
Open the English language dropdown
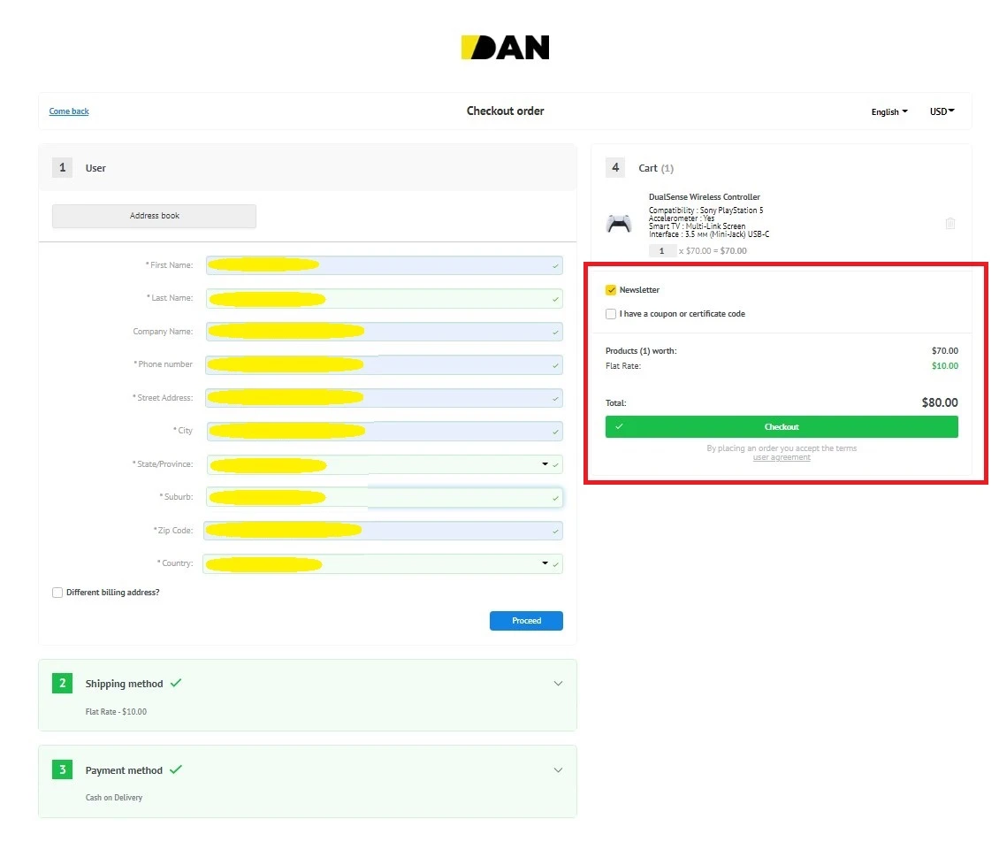pos(888,112)
